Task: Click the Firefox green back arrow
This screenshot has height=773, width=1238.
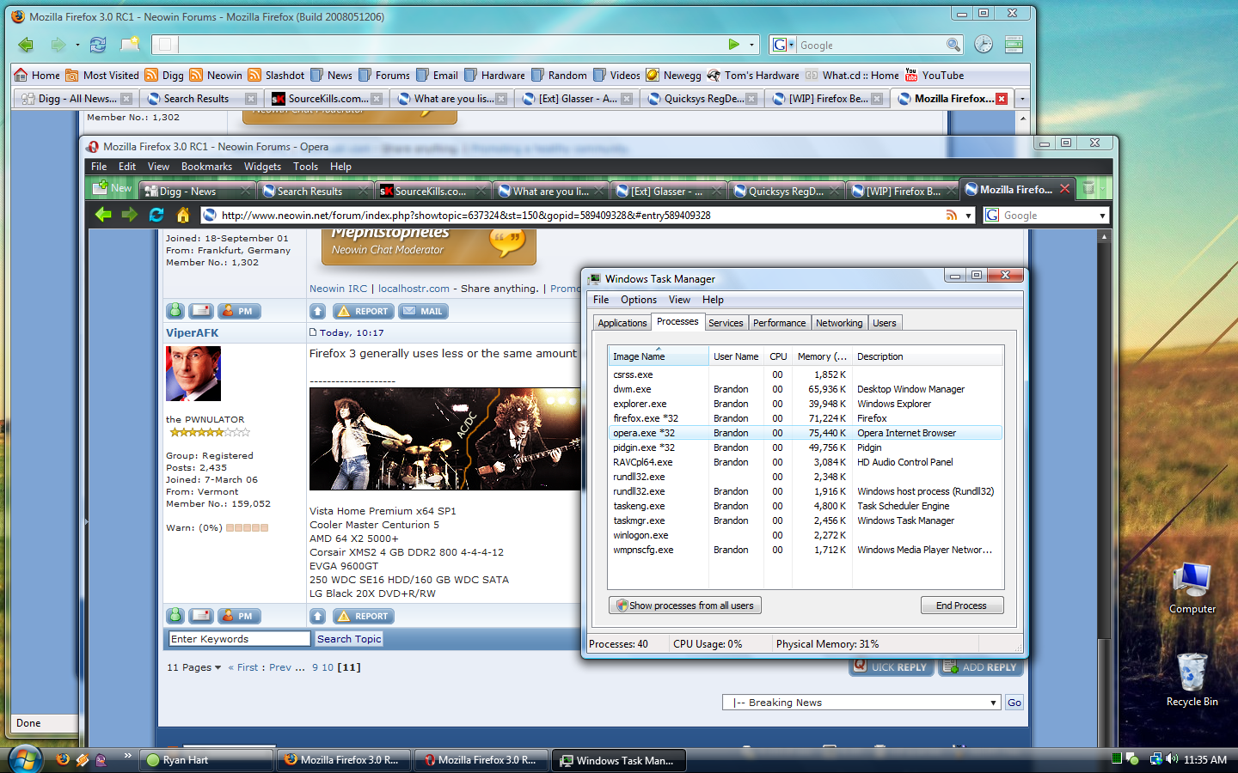Action: [x=26, y=45]
